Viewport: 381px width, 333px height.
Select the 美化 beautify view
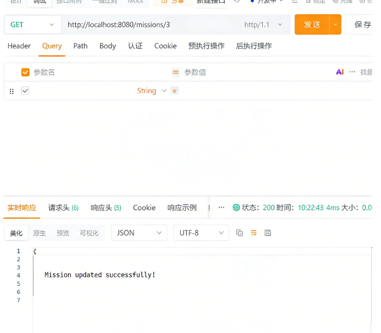(16, 233)
